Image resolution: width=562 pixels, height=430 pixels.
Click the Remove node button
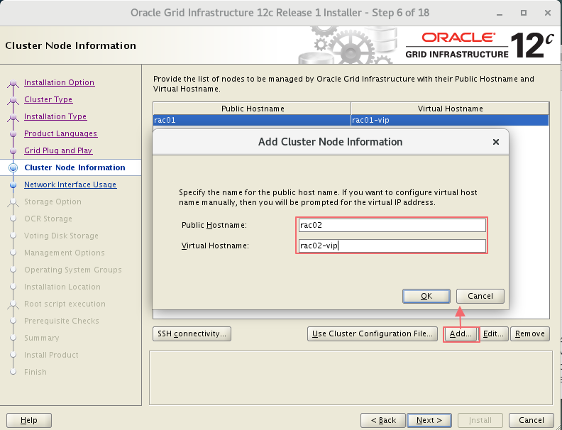(529, 333)
